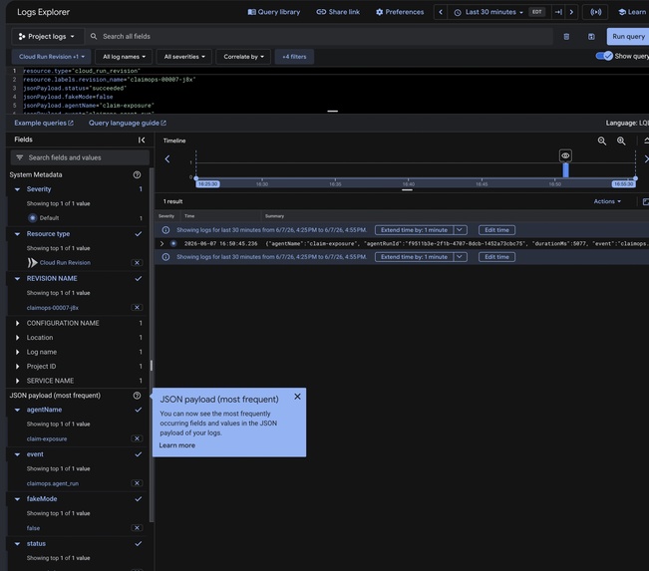Remove Cloud Run Revision filter
Image resolution: width=649 pixels, height=571 pixels.
[x=137, y=263]
